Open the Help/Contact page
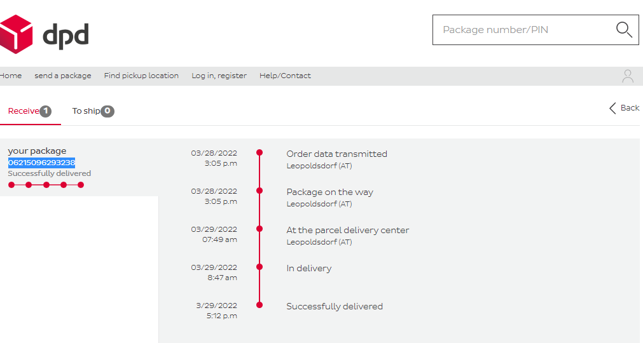643x343 pixels. 285,76
